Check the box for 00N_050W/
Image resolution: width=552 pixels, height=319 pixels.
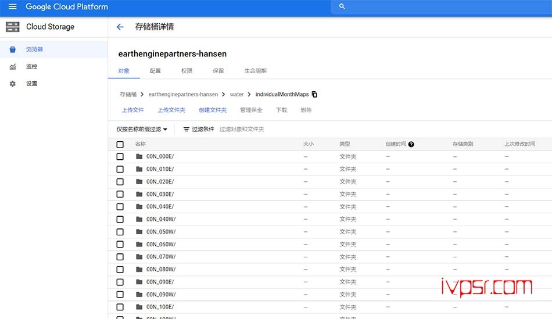point(120,232)
